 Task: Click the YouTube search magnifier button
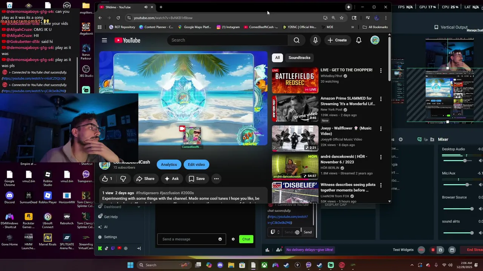297,40
